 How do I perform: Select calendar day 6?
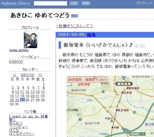(34, 88)
